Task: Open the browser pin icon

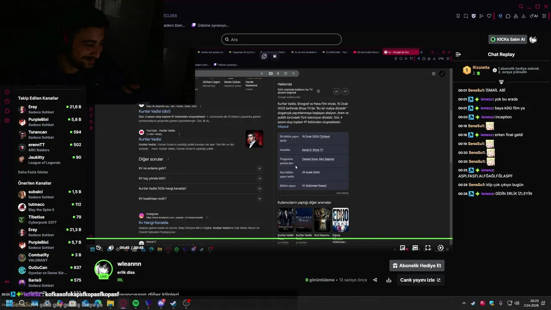Action: [458, 16]
